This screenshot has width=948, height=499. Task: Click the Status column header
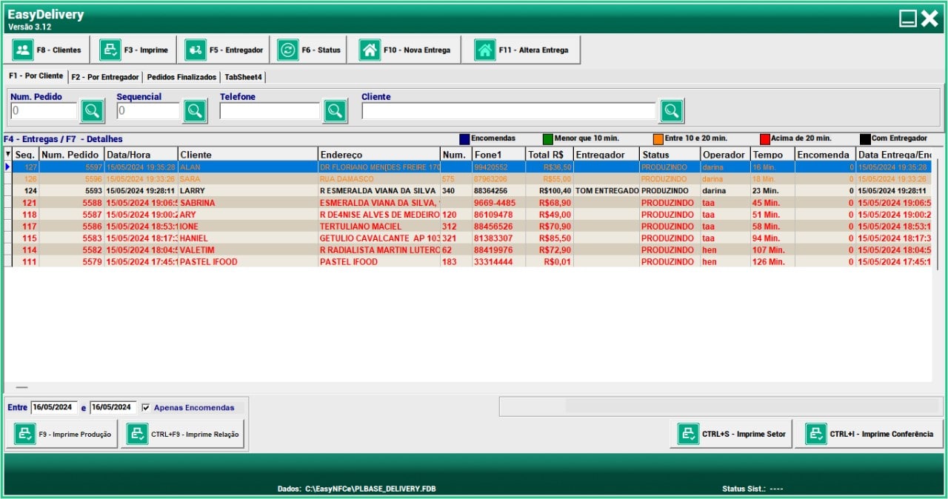[x=670, y=155]
